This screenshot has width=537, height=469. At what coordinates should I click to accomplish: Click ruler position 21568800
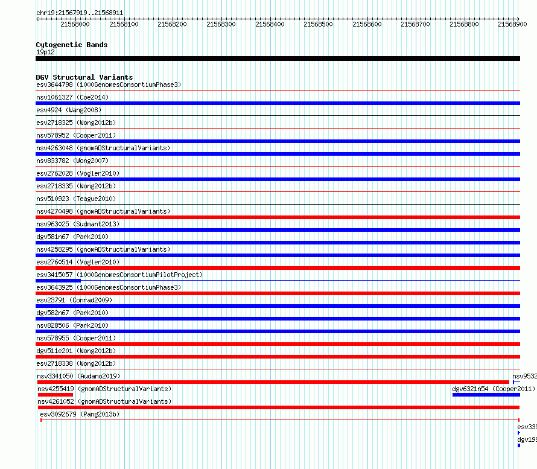tap(464, 24)
